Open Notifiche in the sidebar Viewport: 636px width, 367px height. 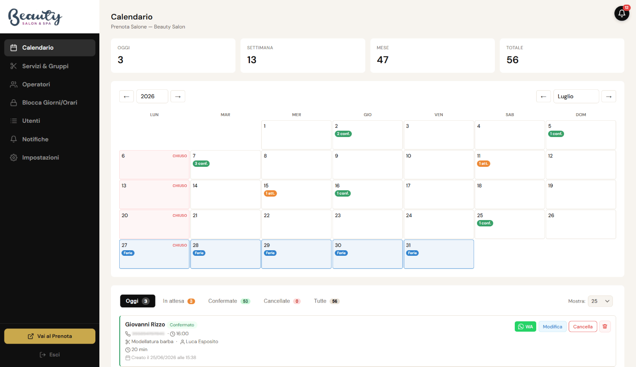click(50, 139)
